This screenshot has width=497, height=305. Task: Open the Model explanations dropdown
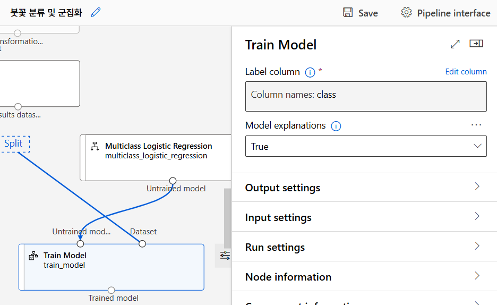(x=366, y=146)
